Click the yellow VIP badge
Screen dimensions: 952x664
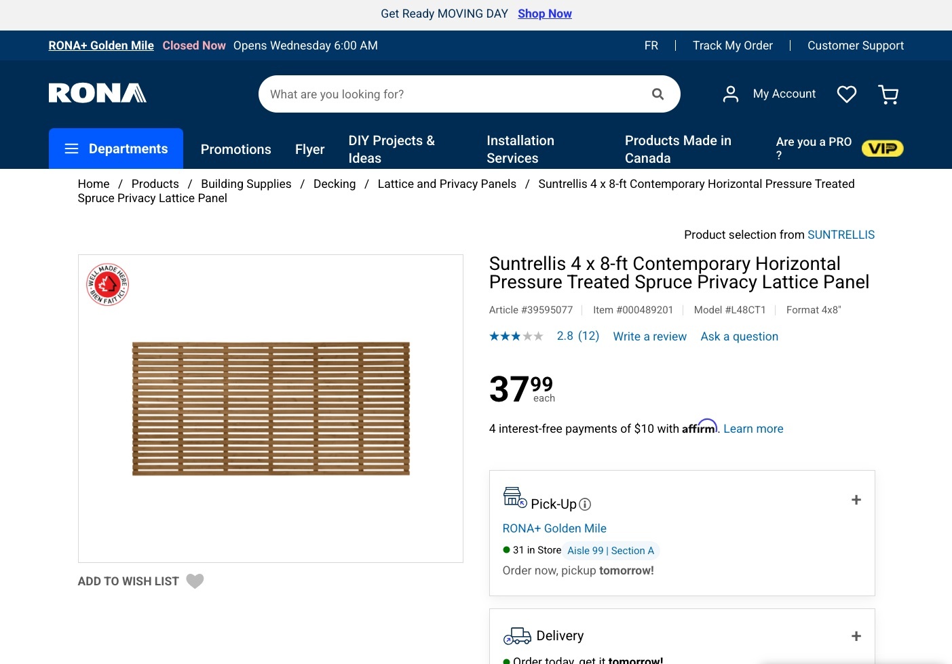[883, 149]
